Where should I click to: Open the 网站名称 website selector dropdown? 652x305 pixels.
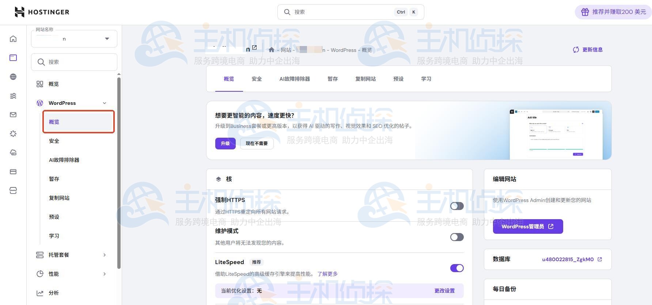coord(74,39)
